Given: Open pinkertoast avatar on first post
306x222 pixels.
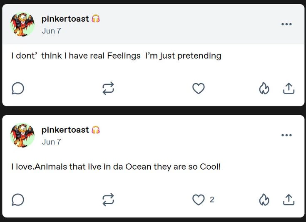Looking at the screenshot, I should click(22, 24).
